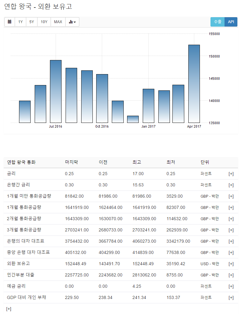The image size is (243, 314).
Task: Click the API button
Action: pyautogui.click(x=231, y=22)
